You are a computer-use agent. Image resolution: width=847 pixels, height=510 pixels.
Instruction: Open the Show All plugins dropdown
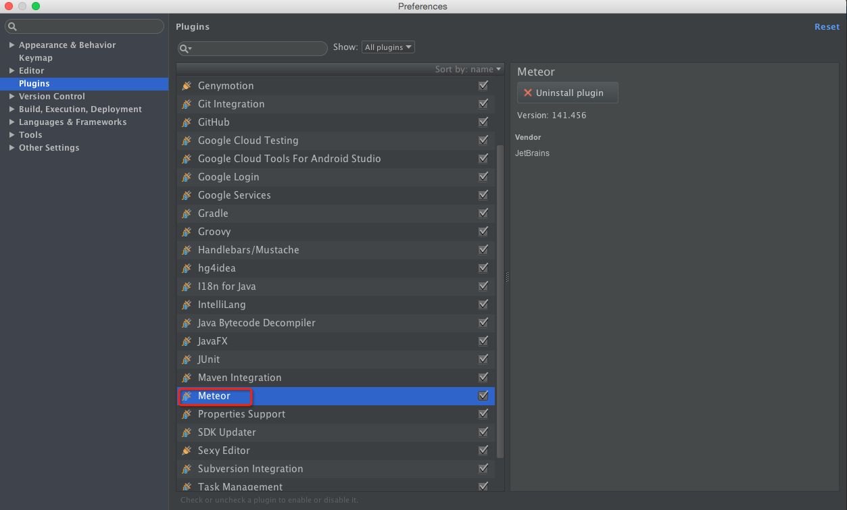(388, 47)
